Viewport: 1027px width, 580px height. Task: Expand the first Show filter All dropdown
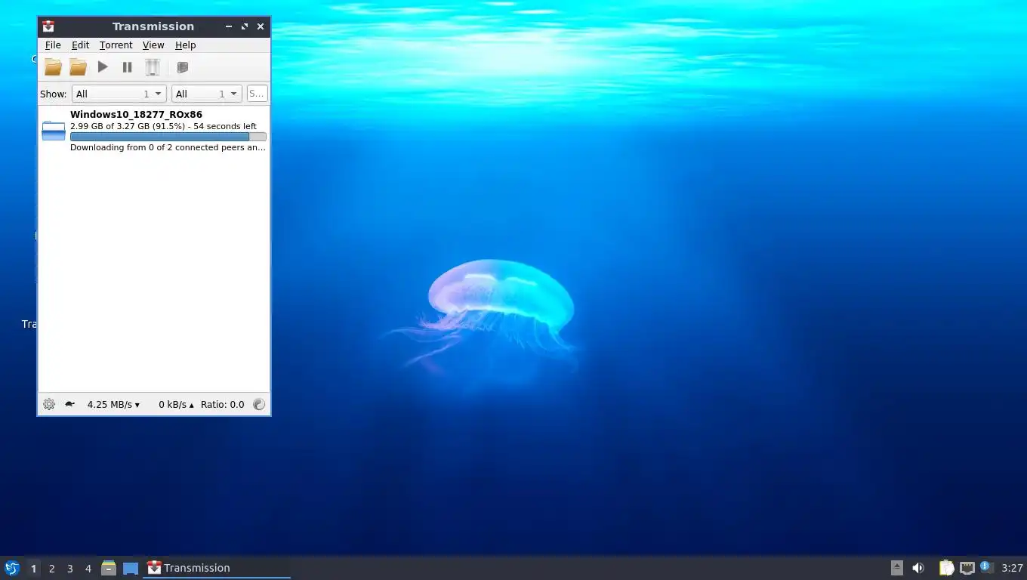click(119, 94)
